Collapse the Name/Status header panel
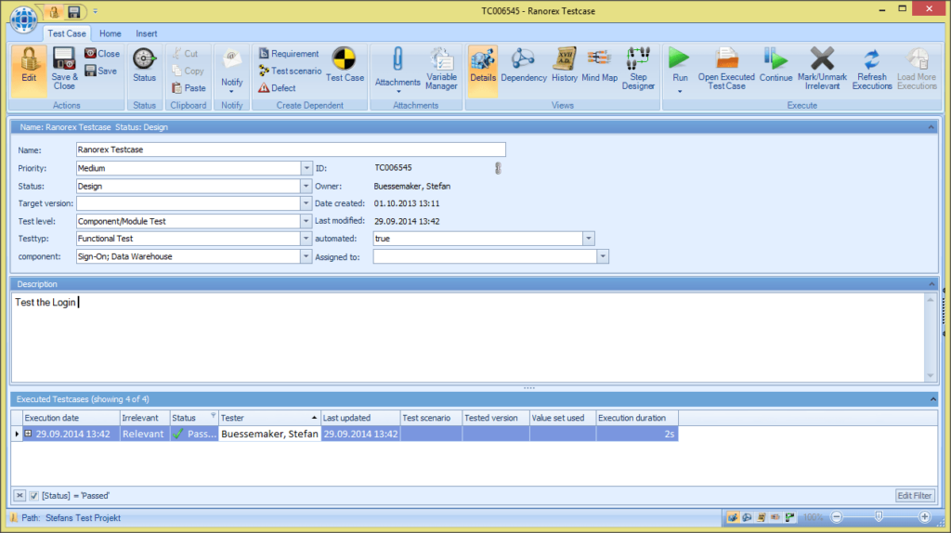 pyautogui.click(x=931, y=127)
